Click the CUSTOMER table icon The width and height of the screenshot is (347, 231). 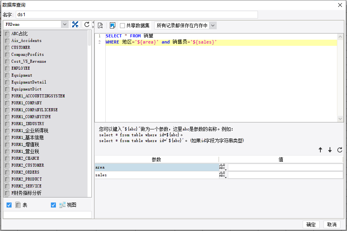click(x=7, y=48)
